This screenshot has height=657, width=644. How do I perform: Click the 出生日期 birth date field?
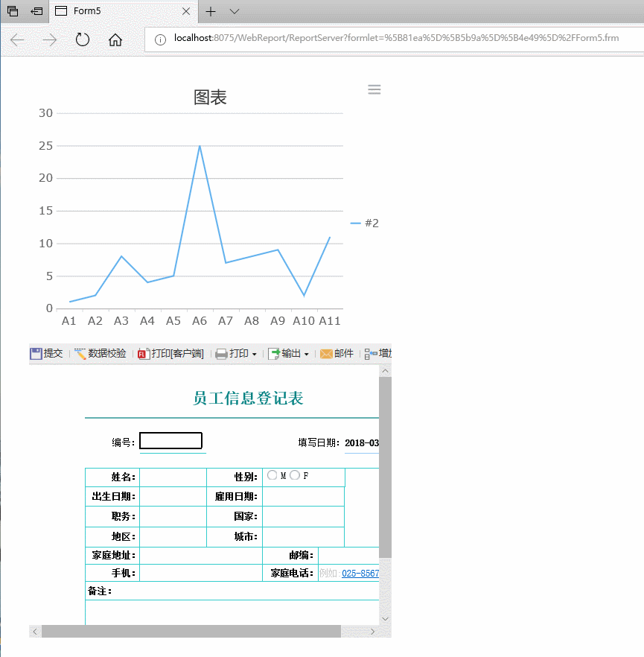[173, 497]
